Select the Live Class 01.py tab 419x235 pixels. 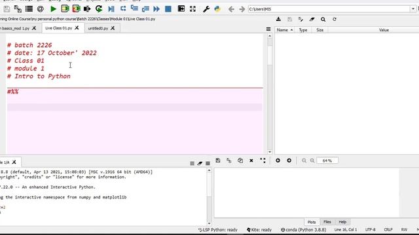pyautogui.click(x=58, y=28)
